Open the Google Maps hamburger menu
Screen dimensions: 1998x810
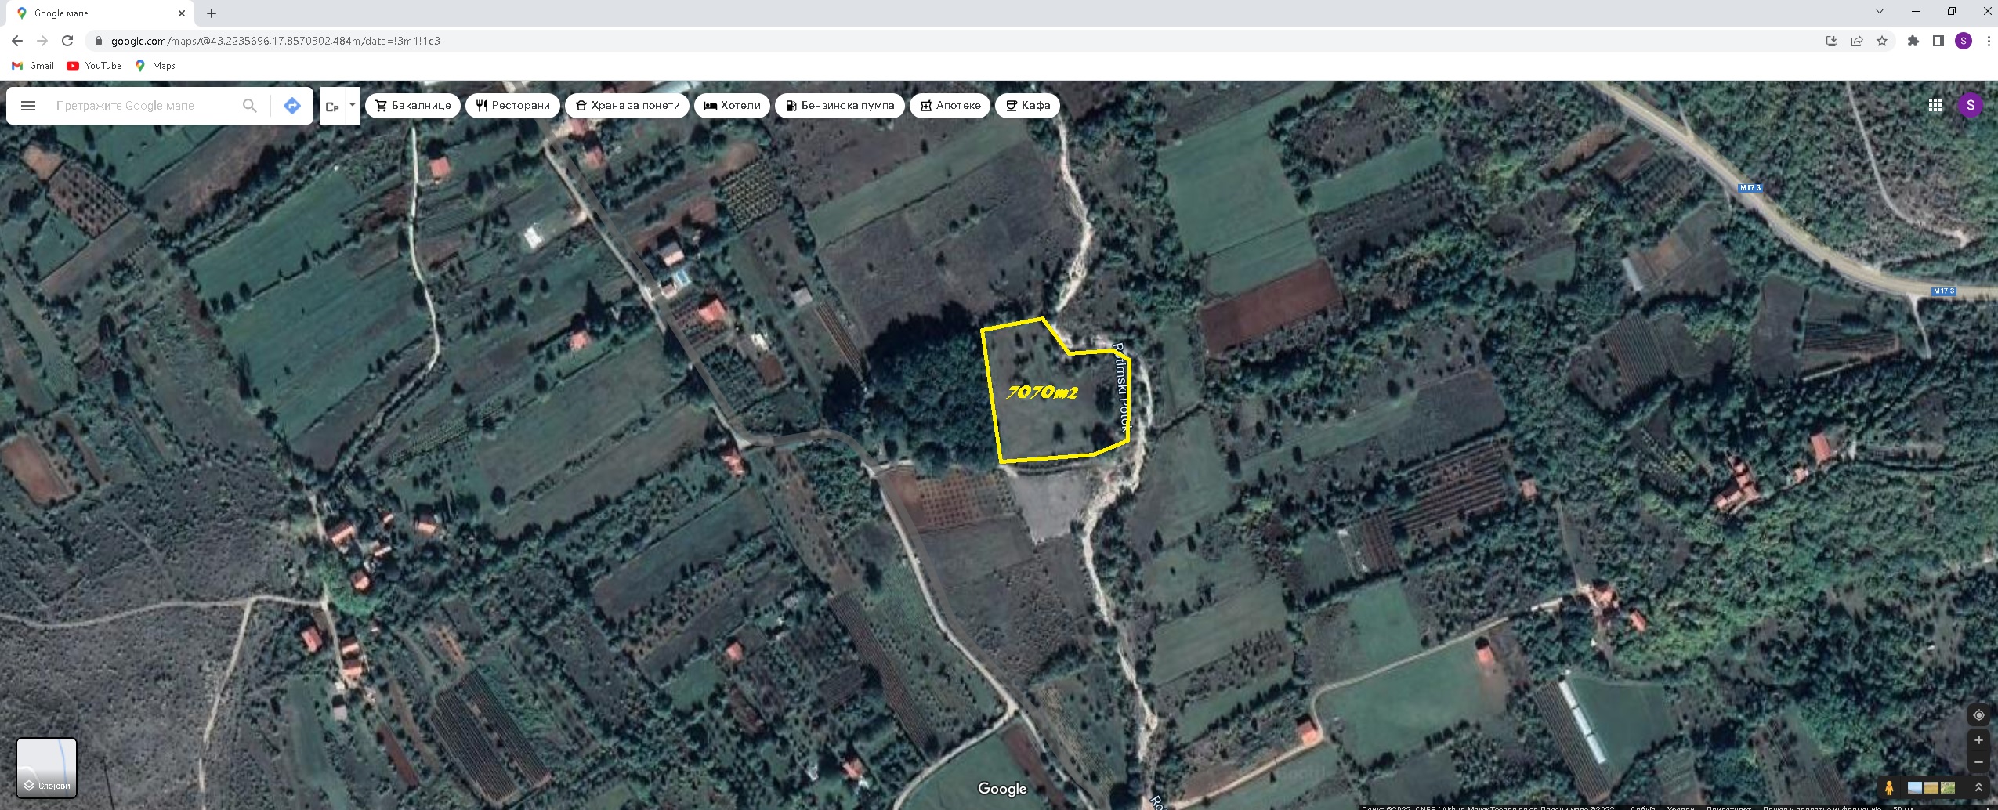click(28, 106)
